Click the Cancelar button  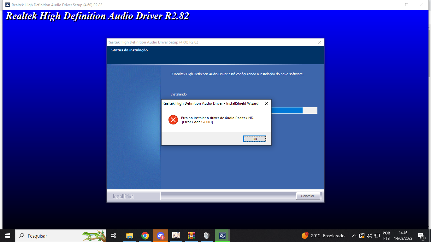[x=308, y=196]
